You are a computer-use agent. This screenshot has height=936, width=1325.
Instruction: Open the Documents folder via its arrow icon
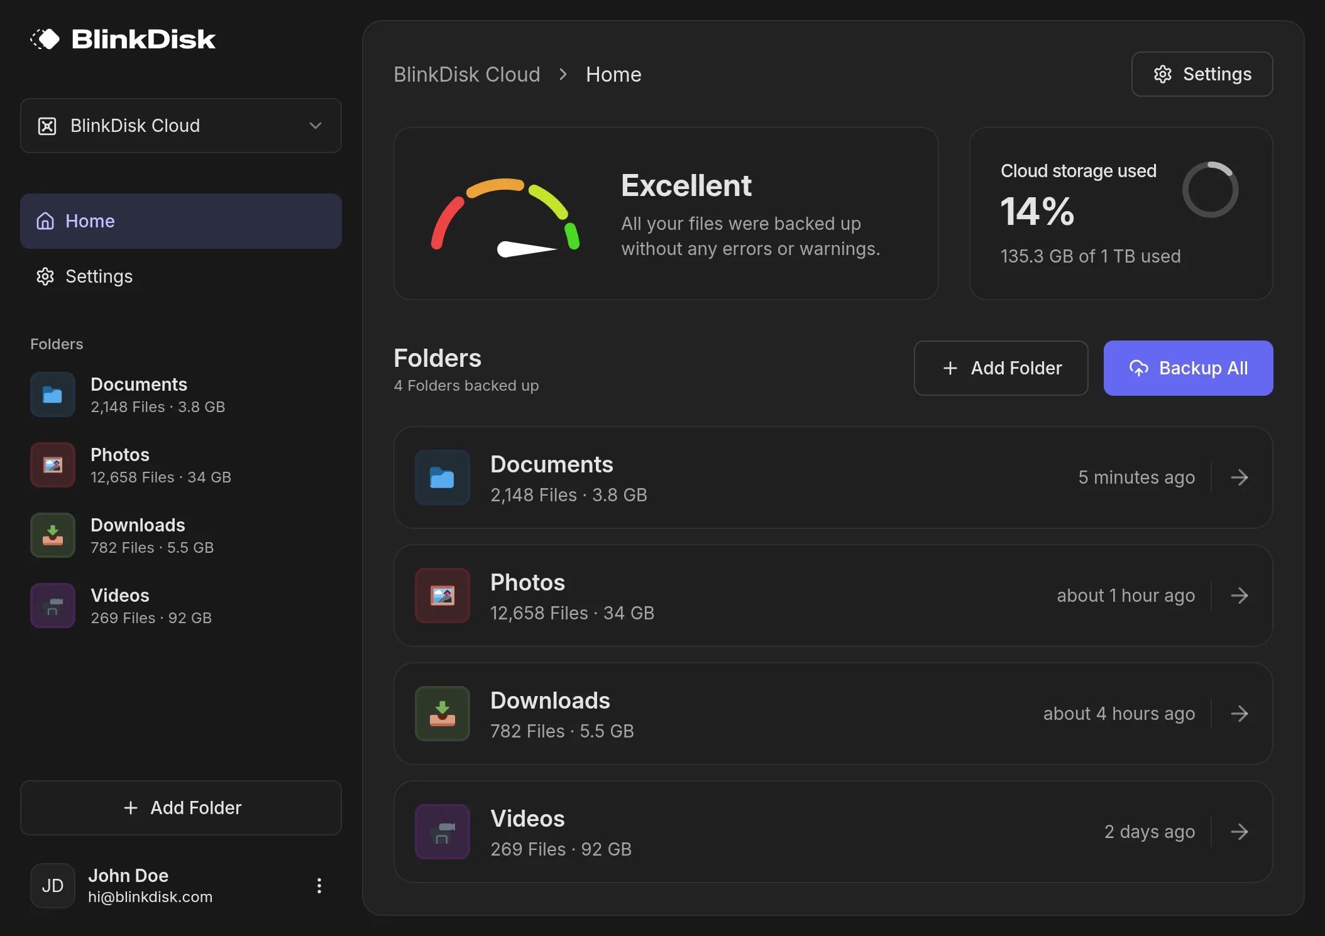click(x=1240, y=477)
